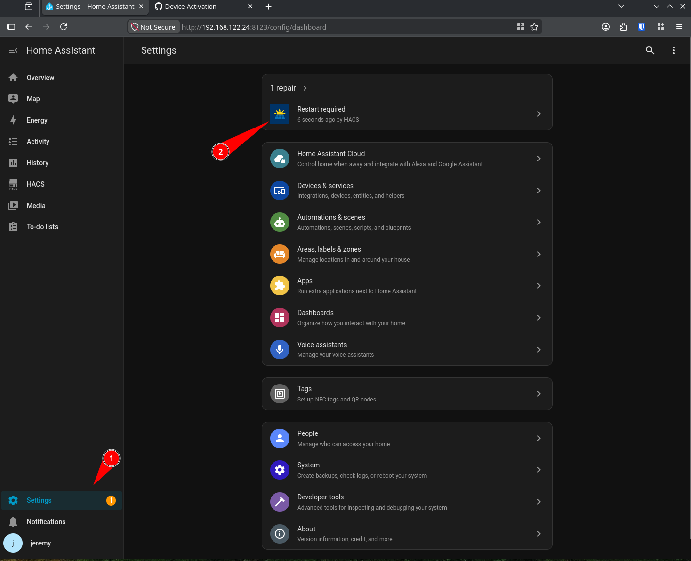Open the History chart icon
The width and height of the screenshot is (691, 561).
pos(13,163)
